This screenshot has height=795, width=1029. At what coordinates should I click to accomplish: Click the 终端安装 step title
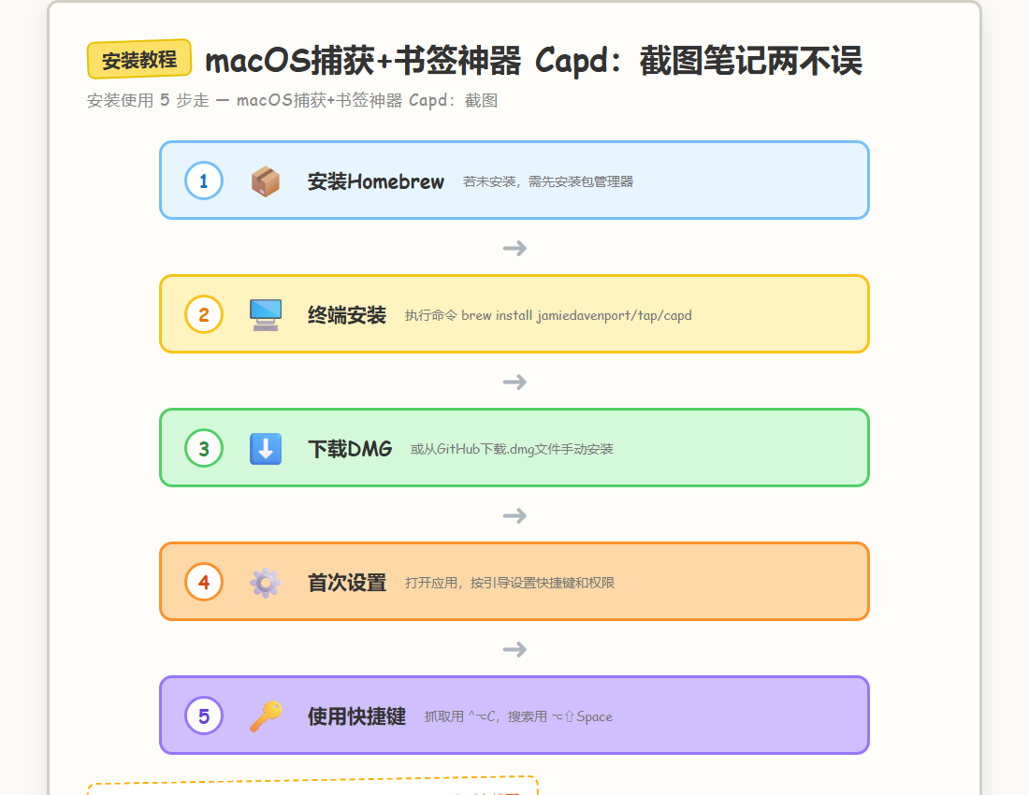[x=347, y=315]
